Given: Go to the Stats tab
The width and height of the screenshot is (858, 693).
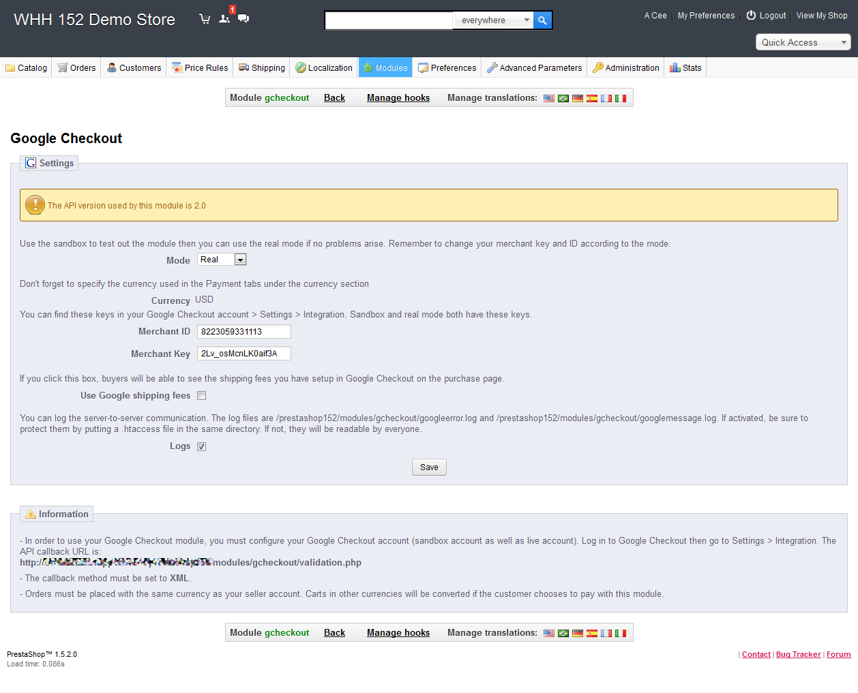Looking at the screenshot, I should click(x=685, y=68).
